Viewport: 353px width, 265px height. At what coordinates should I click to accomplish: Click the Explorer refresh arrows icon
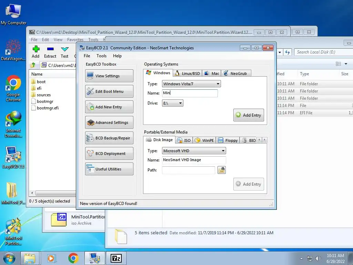(288, 52)
